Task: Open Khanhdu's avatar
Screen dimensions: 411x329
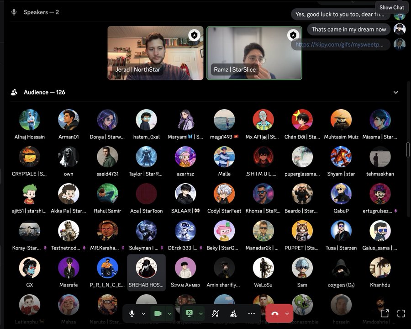Action: click(380, 268)
